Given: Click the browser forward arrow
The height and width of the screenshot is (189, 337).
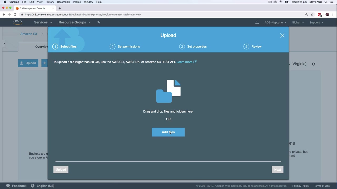Looking at the screenshot, I should pyautogui.click(x=9, y=15).
